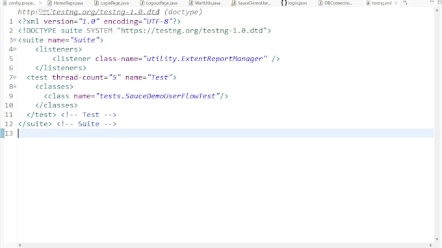
Task: Minimize the editor area
Action: click(x=432, y=2)
